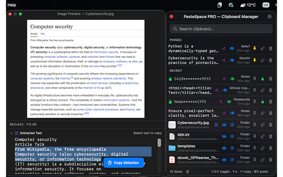Pin the html GitHub Copilot clip
The width and height of the screenshot is (283, 177).
tap(254, 90)
